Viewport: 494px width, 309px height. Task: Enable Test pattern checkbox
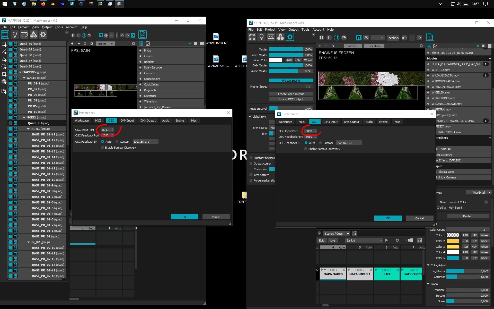(251, 175)
